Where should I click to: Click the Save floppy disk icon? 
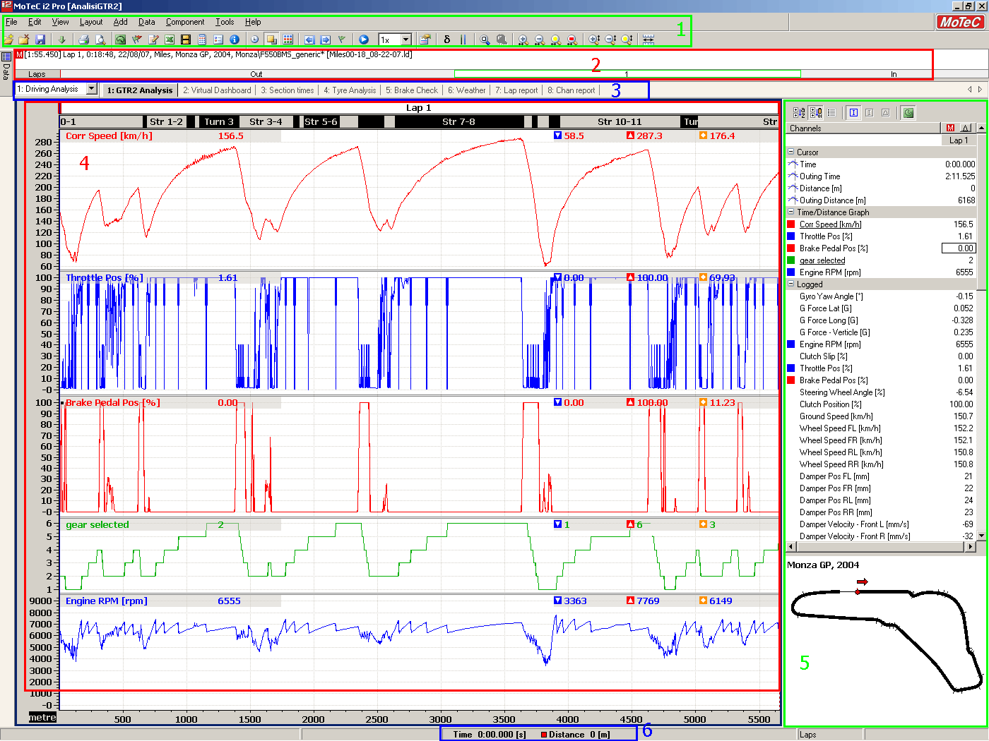(x=40, y=40)
